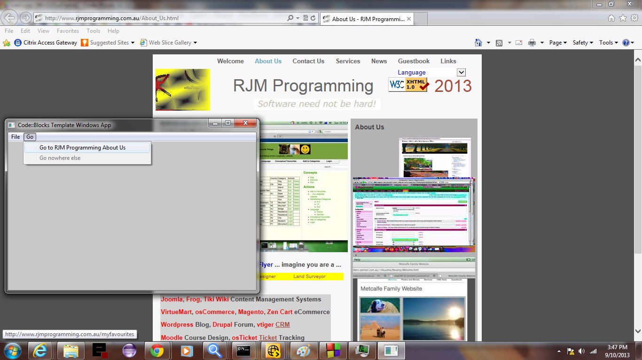Open the Page dropdown in command bar
642x360 pixels.
(558, 43)
